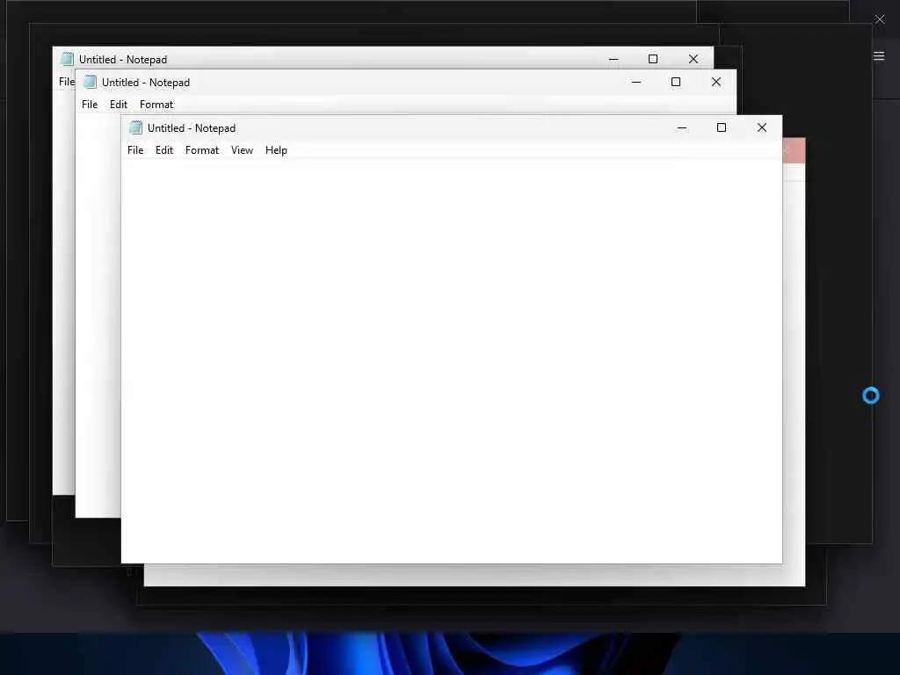Close the middle Notepad window
Viewport: 900px width, 675px height.
coord(715,82)
